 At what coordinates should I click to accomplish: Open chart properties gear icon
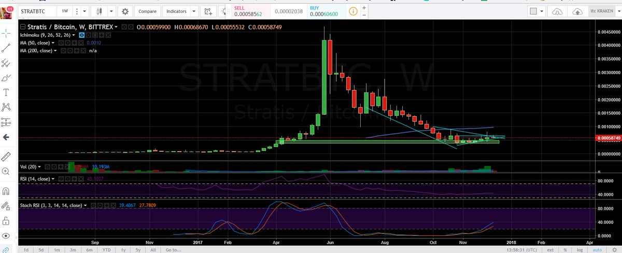[125, 11]
